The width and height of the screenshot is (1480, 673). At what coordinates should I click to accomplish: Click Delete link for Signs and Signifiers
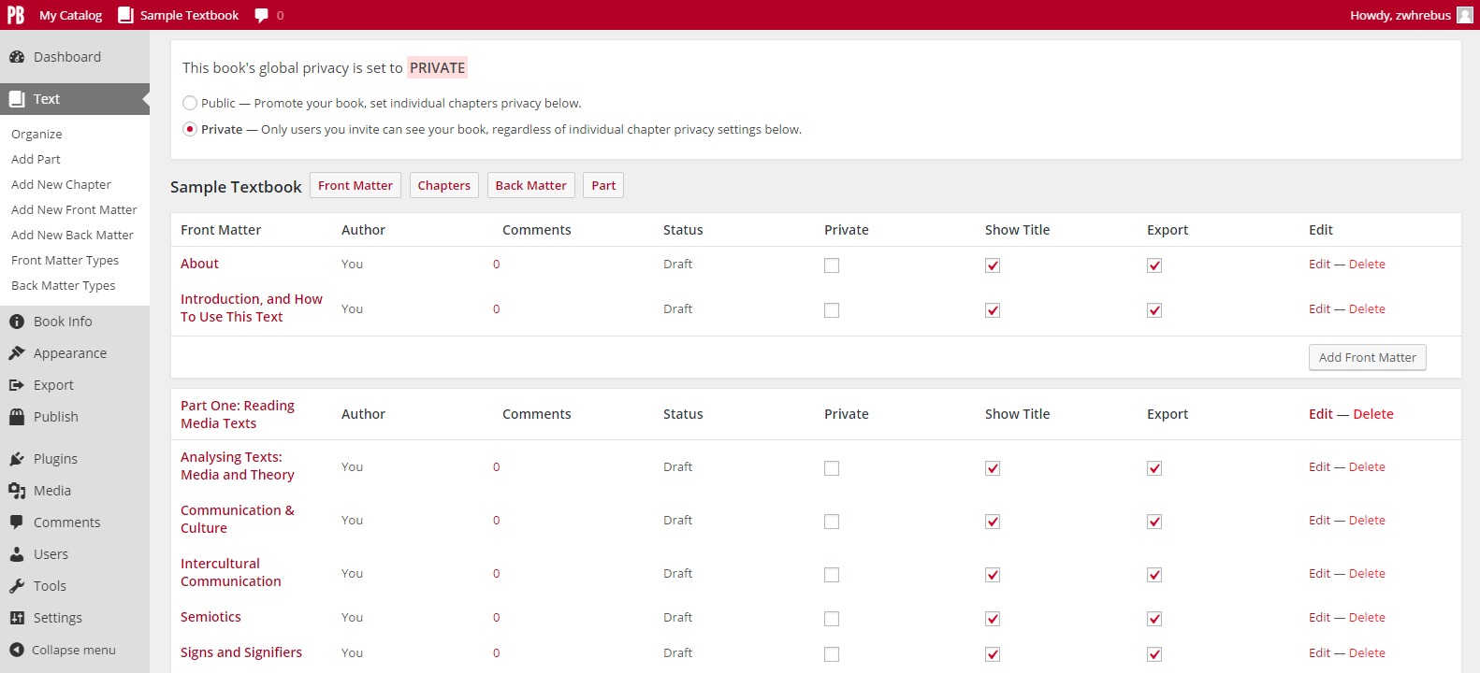point(1367,653)
